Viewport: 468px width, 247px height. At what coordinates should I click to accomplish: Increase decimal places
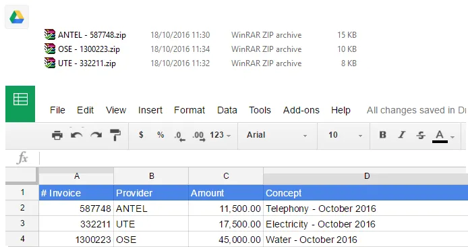[199, 136]
